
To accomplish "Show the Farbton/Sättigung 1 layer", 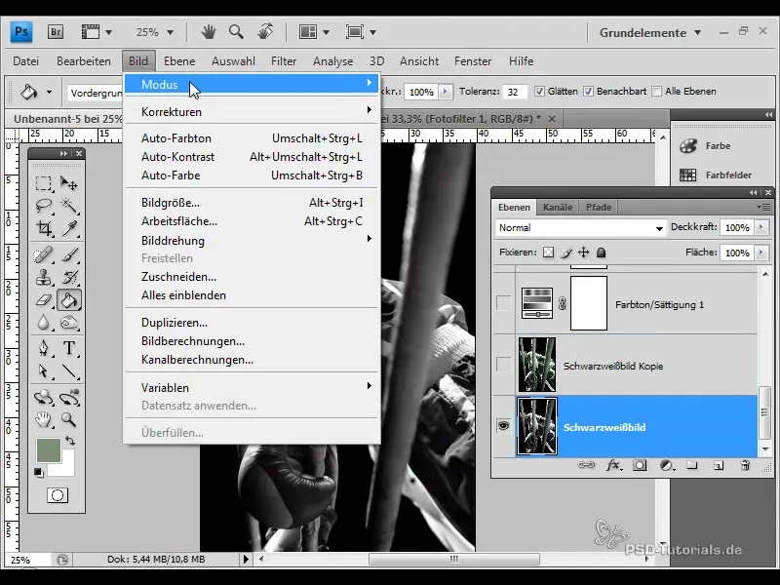I will [x=503, y=303].
